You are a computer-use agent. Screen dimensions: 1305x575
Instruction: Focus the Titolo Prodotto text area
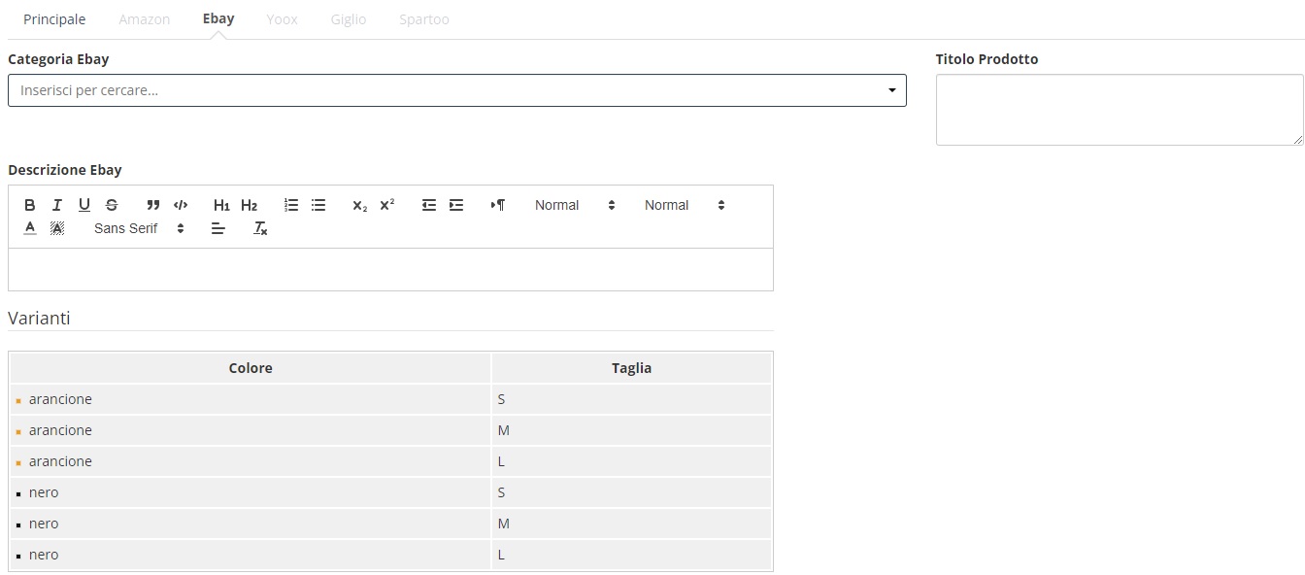coord(1120,110)
